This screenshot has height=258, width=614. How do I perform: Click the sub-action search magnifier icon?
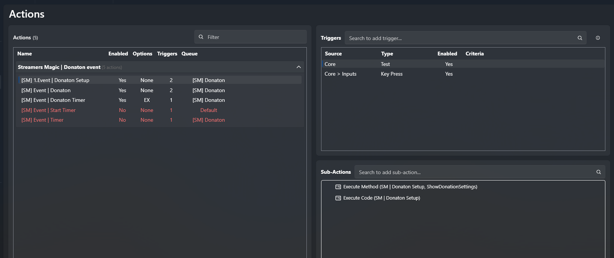(598, 172)
